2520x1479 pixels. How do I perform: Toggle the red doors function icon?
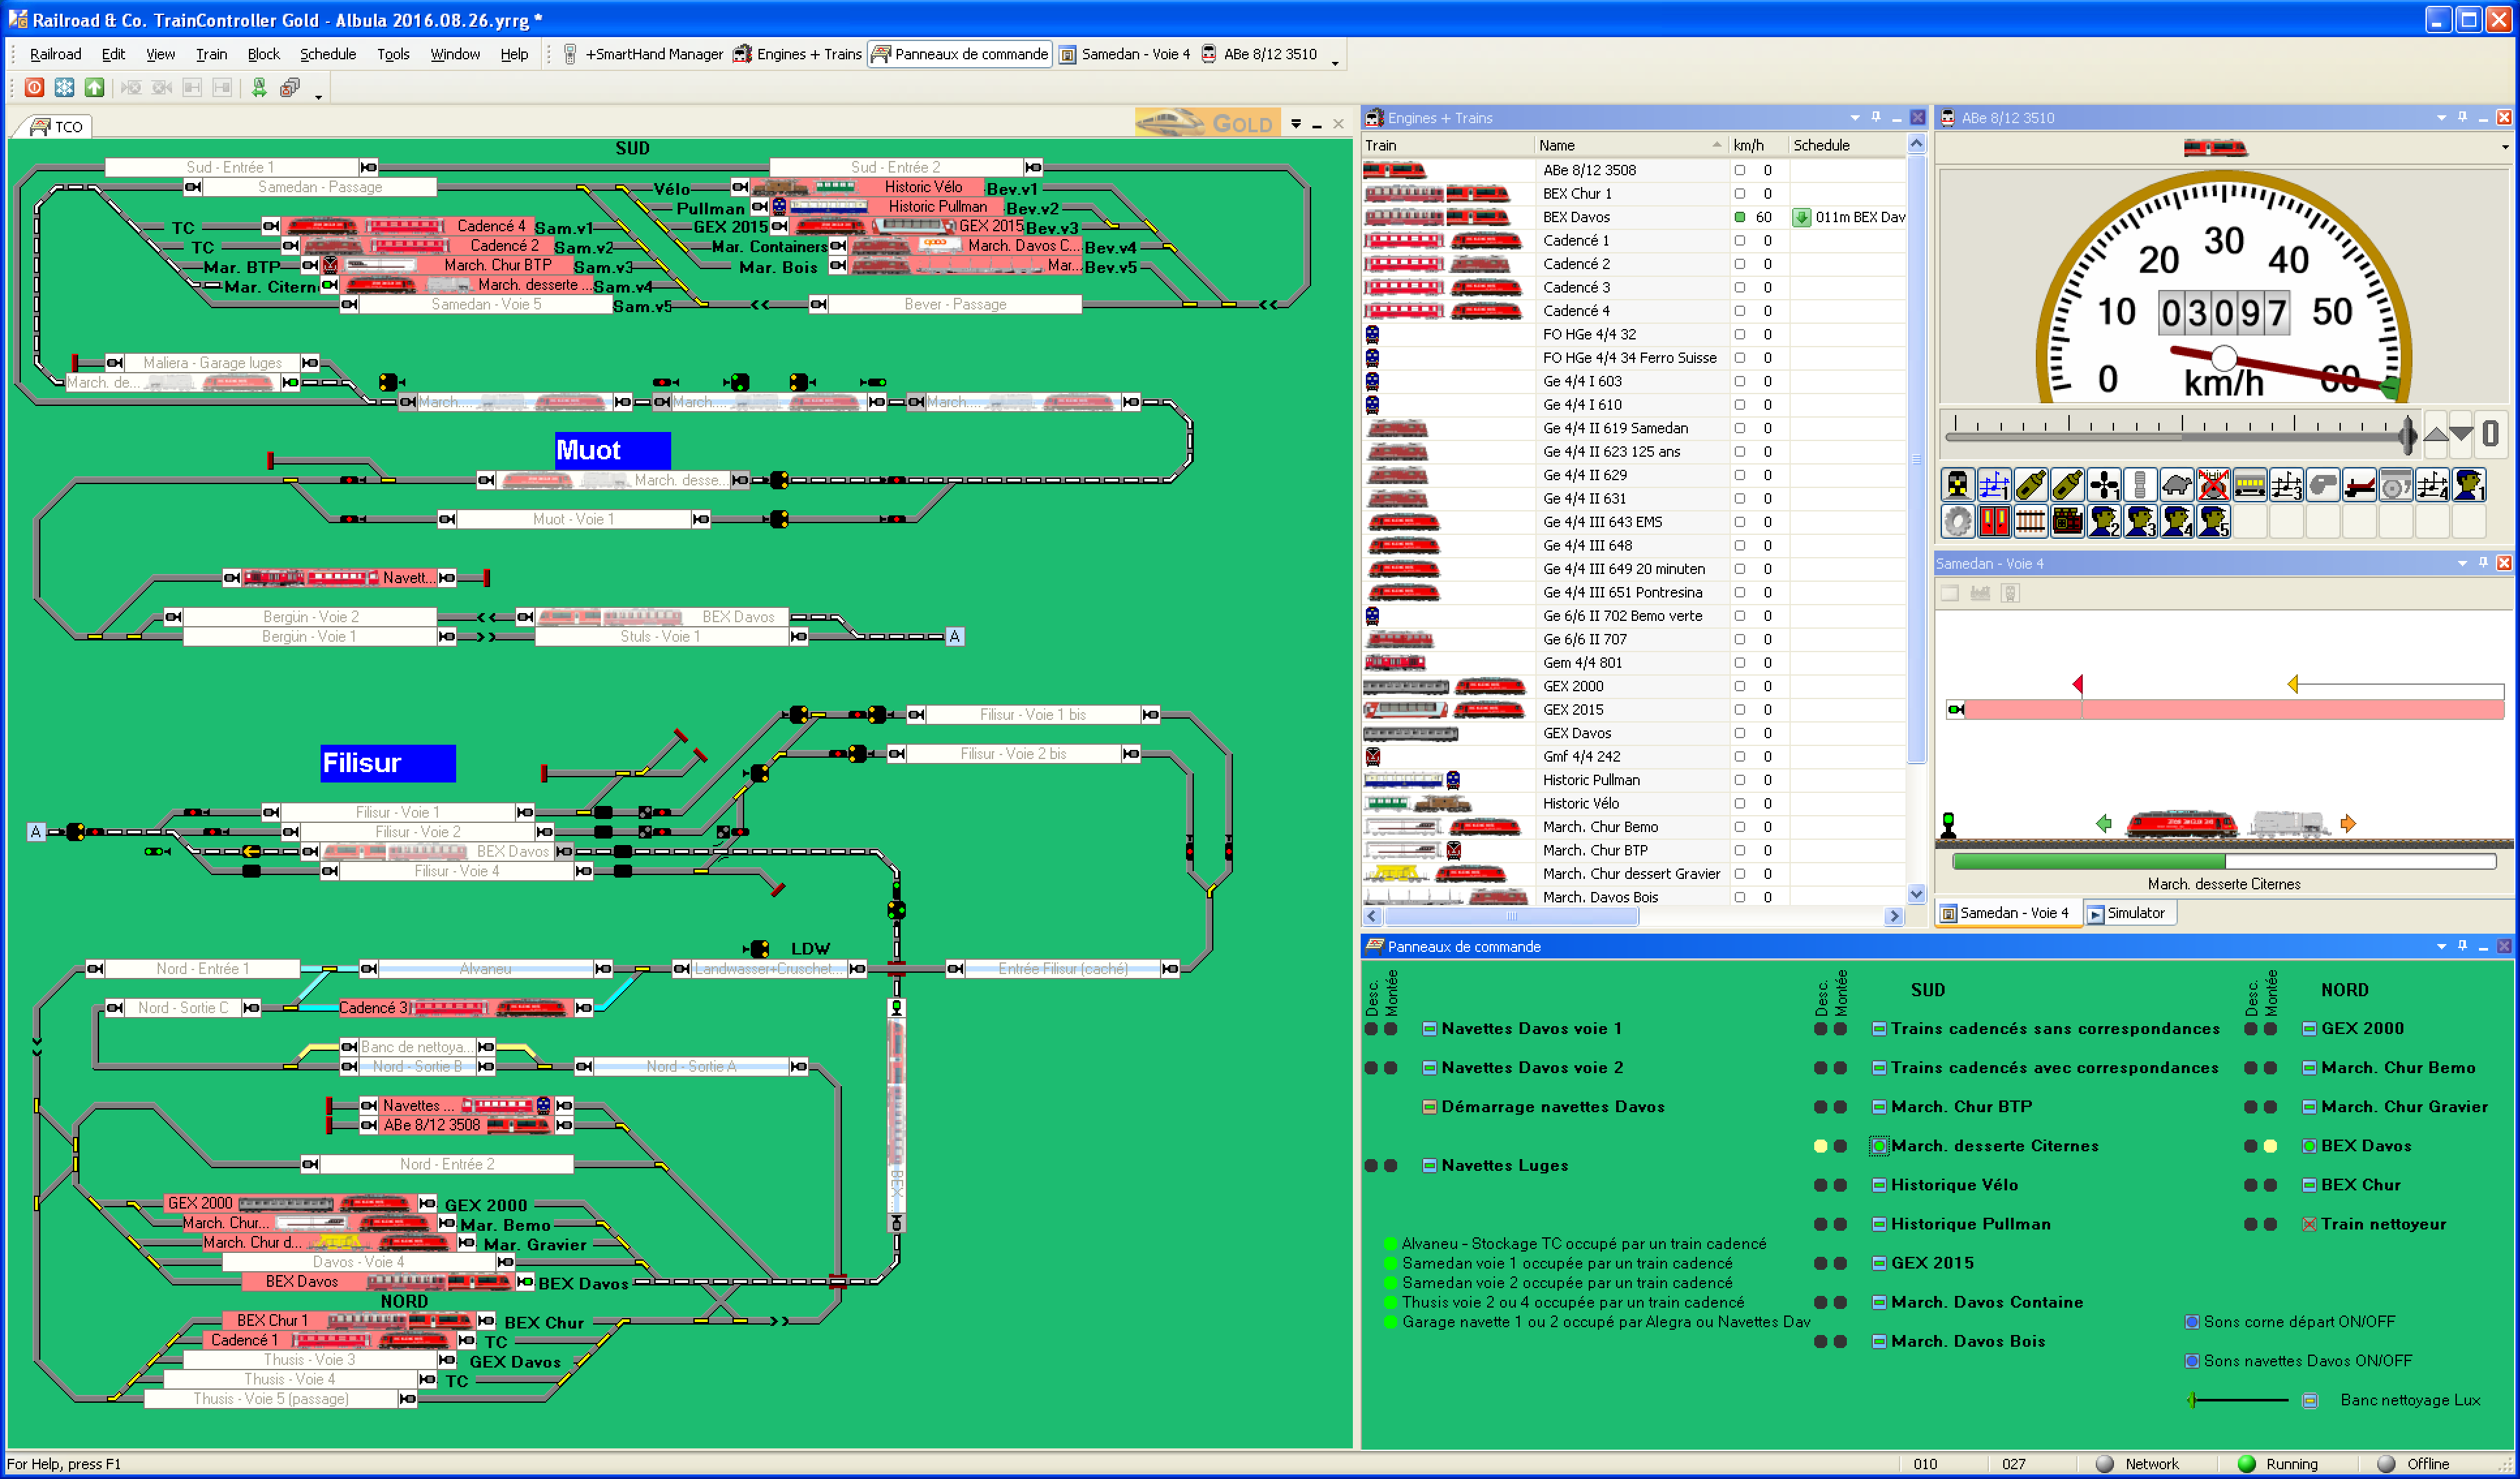coord(1994,521)
